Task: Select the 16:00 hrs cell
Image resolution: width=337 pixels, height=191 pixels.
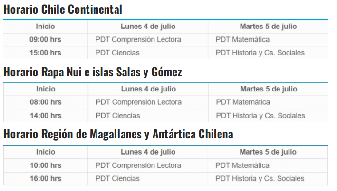Action: (x=46, y=179)
